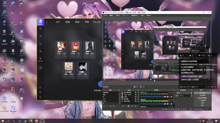This screenshot has width=220, height=123.
Task: Move selected OBS scene down
Action: click(x=113, y=106)
